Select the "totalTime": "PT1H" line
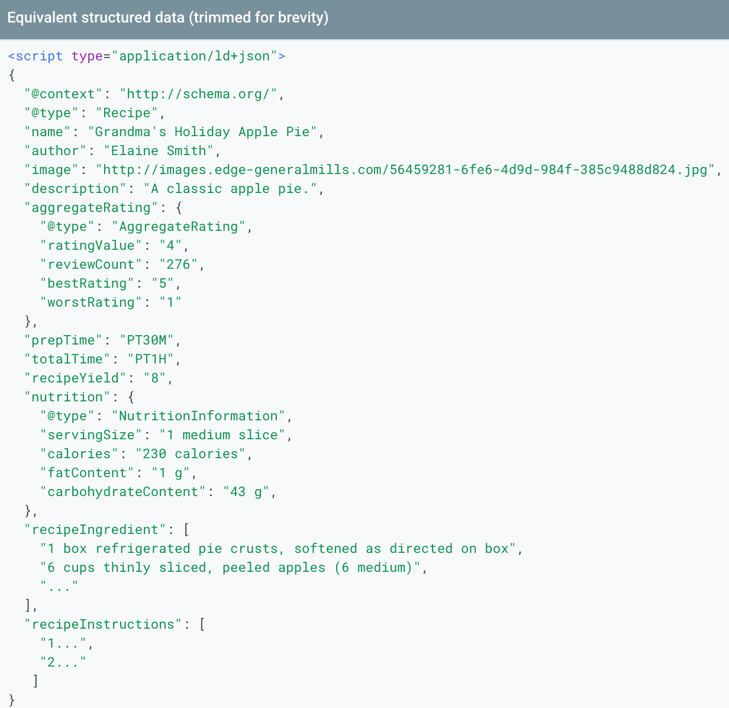Screen dimensions: 729x708 (103, 359)
